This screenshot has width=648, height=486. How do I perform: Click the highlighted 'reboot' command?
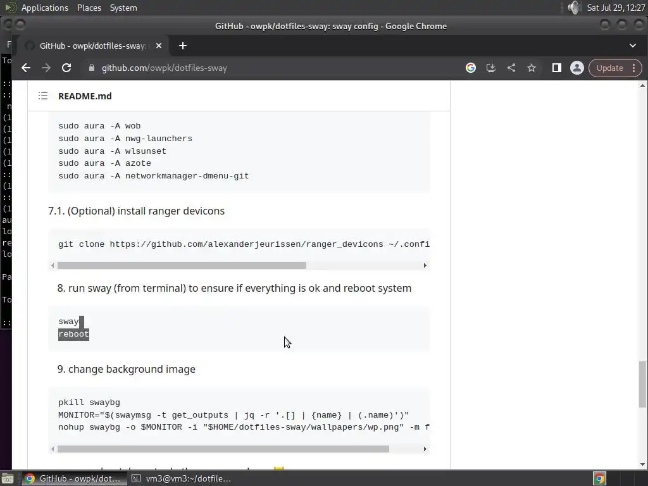(73, 334)
